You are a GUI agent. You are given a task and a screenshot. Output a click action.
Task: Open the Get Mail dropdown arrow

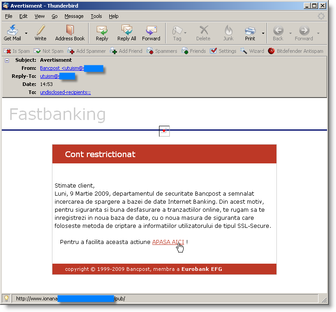26,33
